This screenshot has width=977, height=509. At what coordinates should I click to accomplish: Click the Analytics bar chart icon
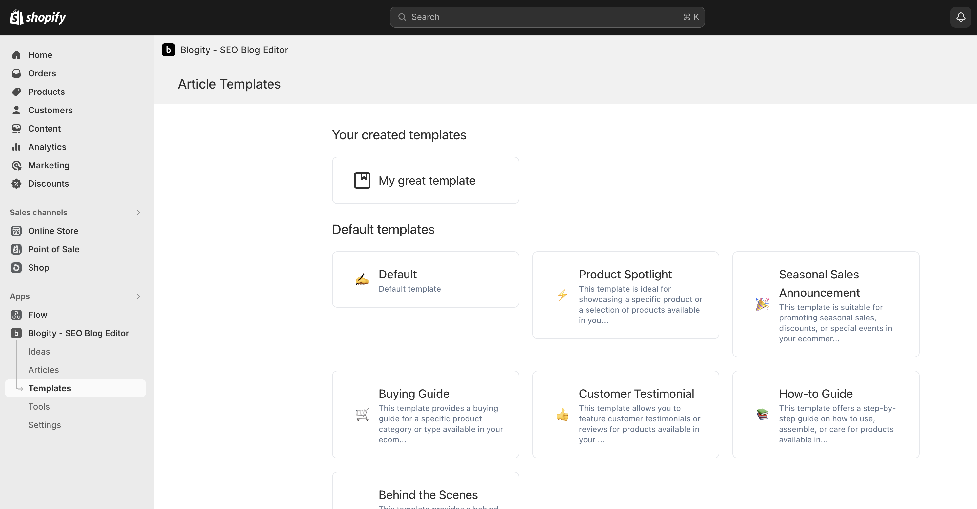click(x=16, y=147)
